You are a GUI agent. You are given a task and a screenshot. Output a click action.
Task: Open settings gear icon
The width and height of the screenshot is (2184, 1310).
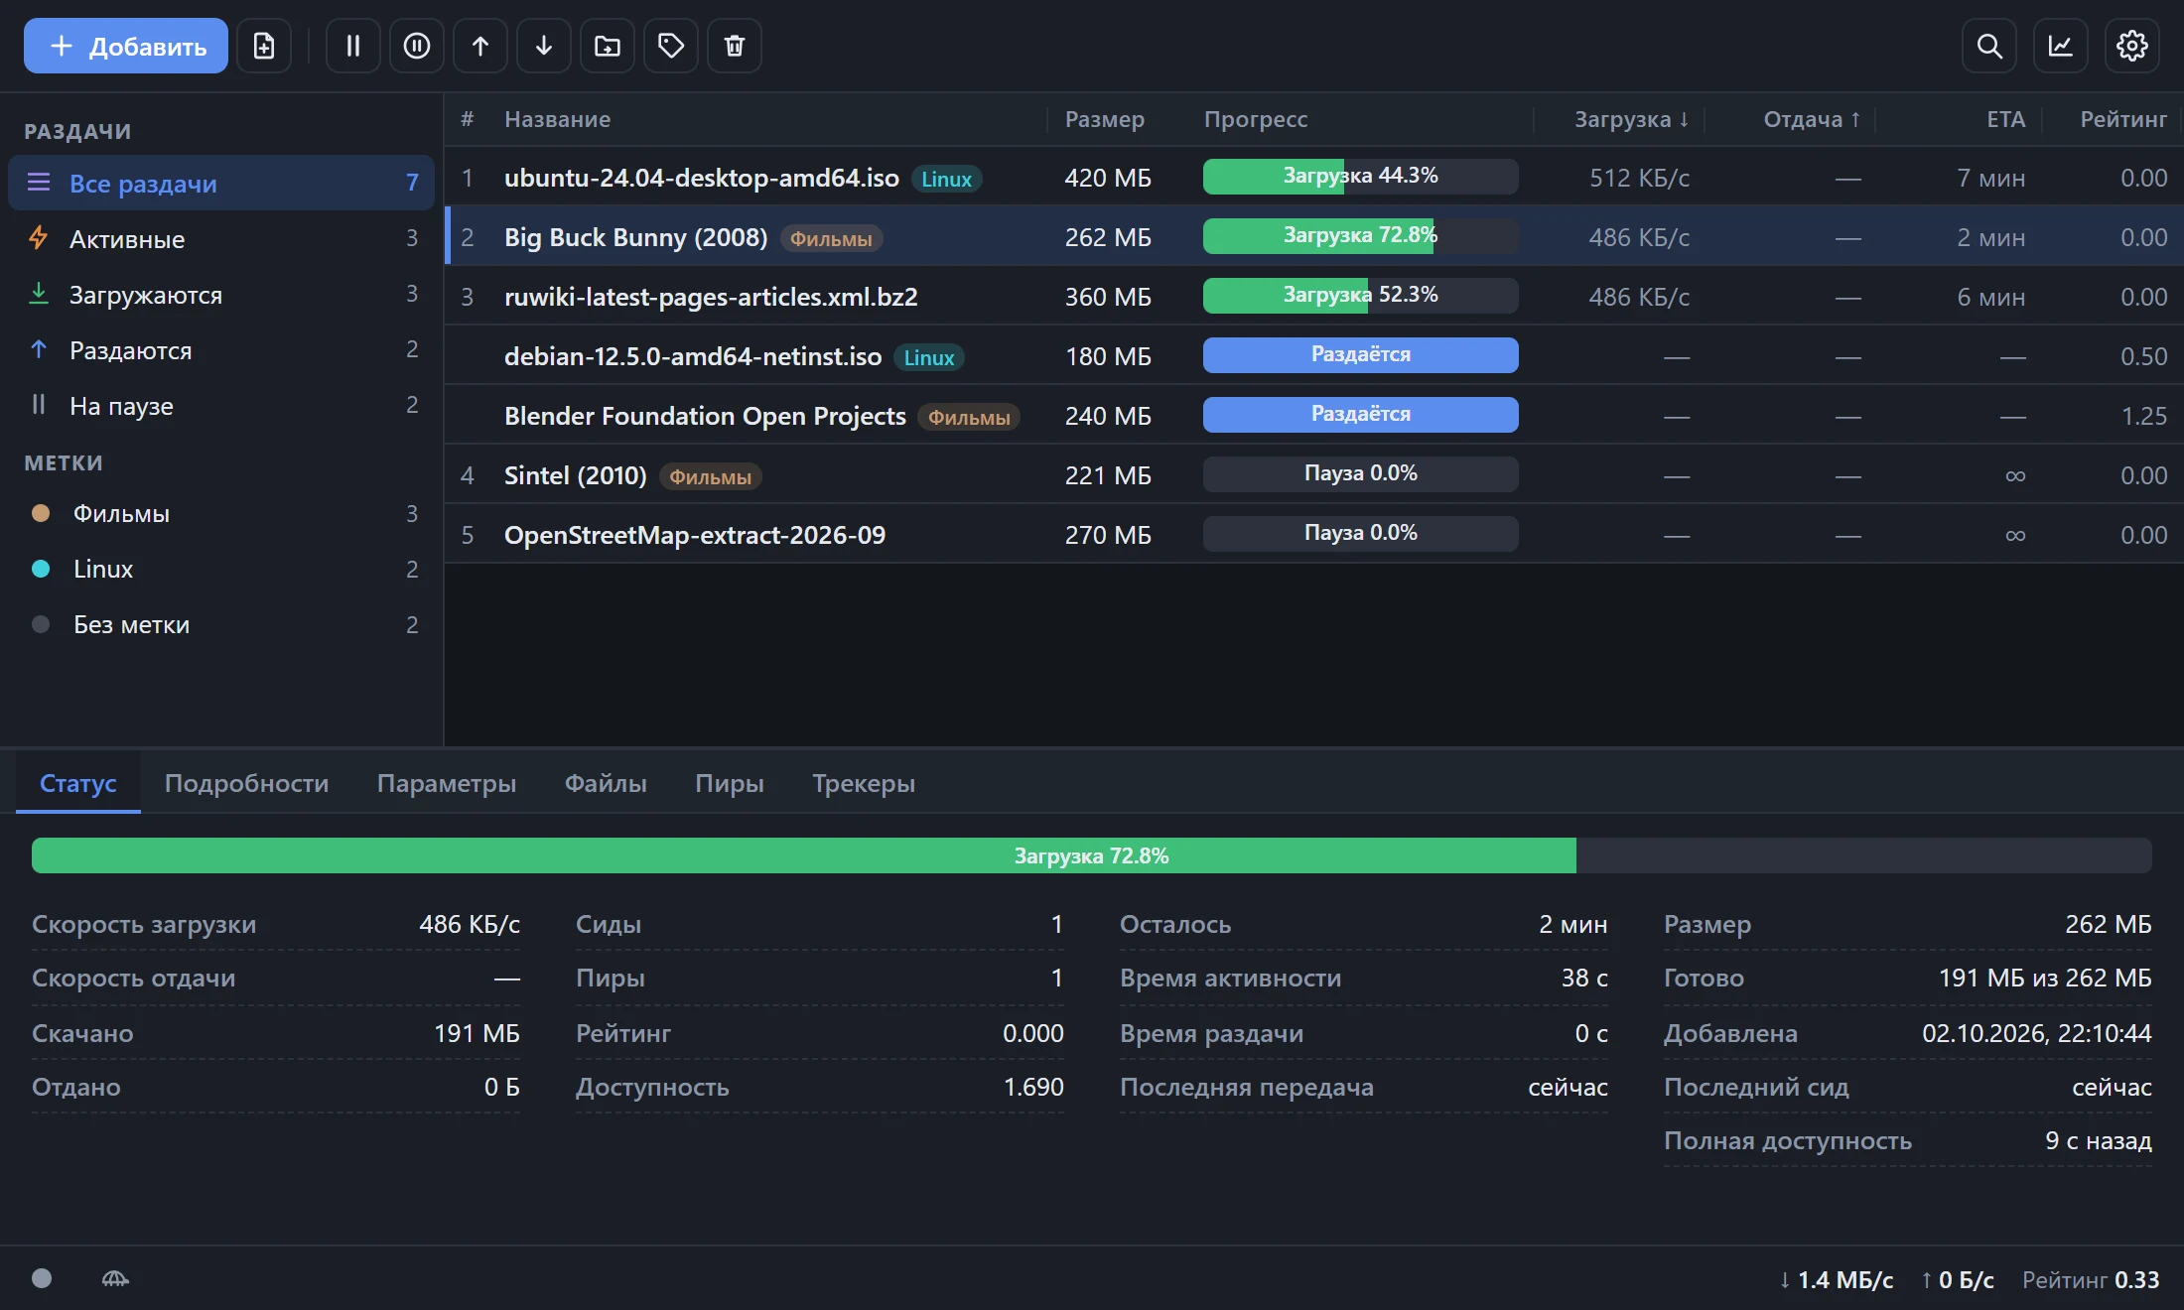click(x=2132, y=46)
